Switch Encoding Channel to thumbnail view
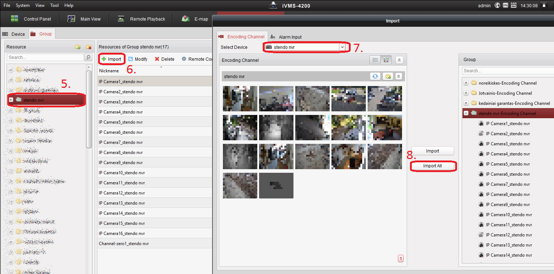 tap(386, 60)
